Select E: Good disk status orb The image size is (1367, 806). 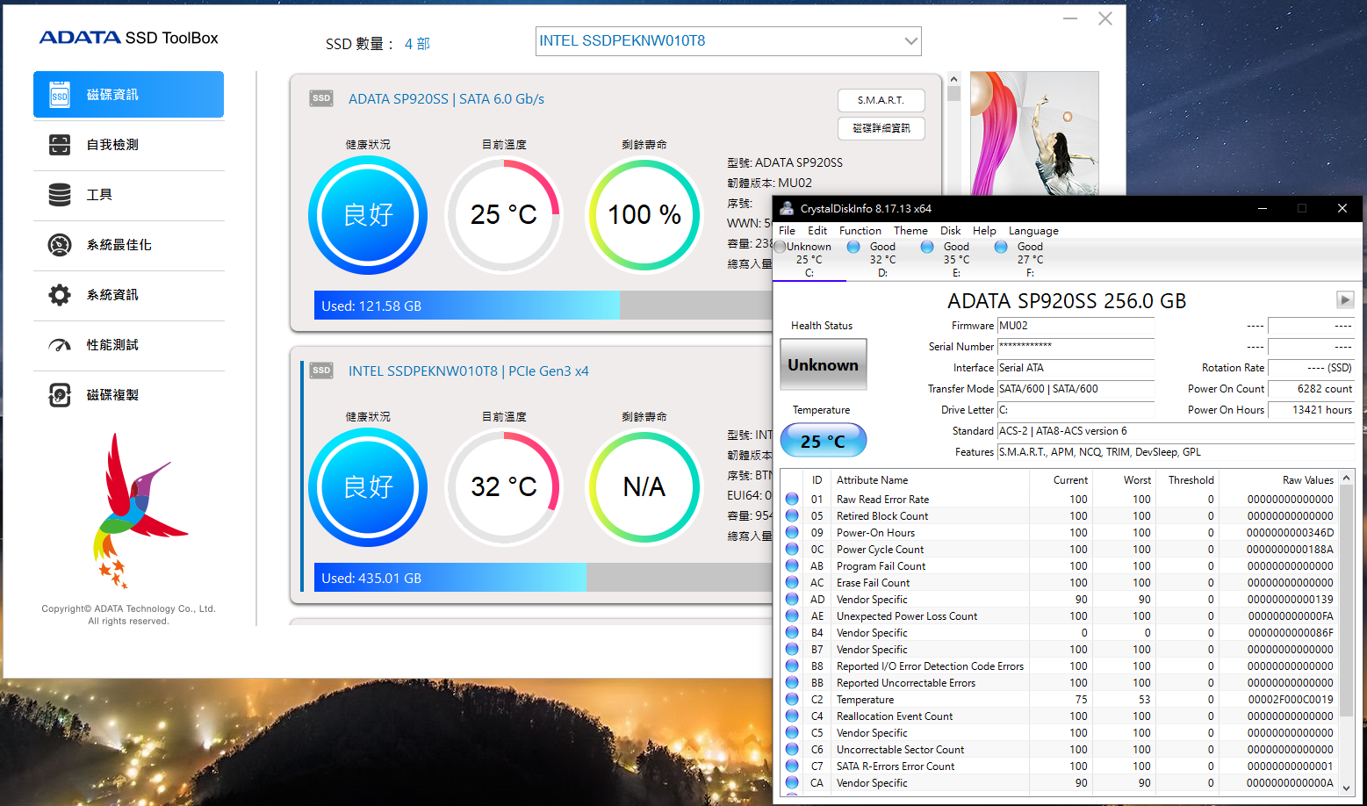927,248
